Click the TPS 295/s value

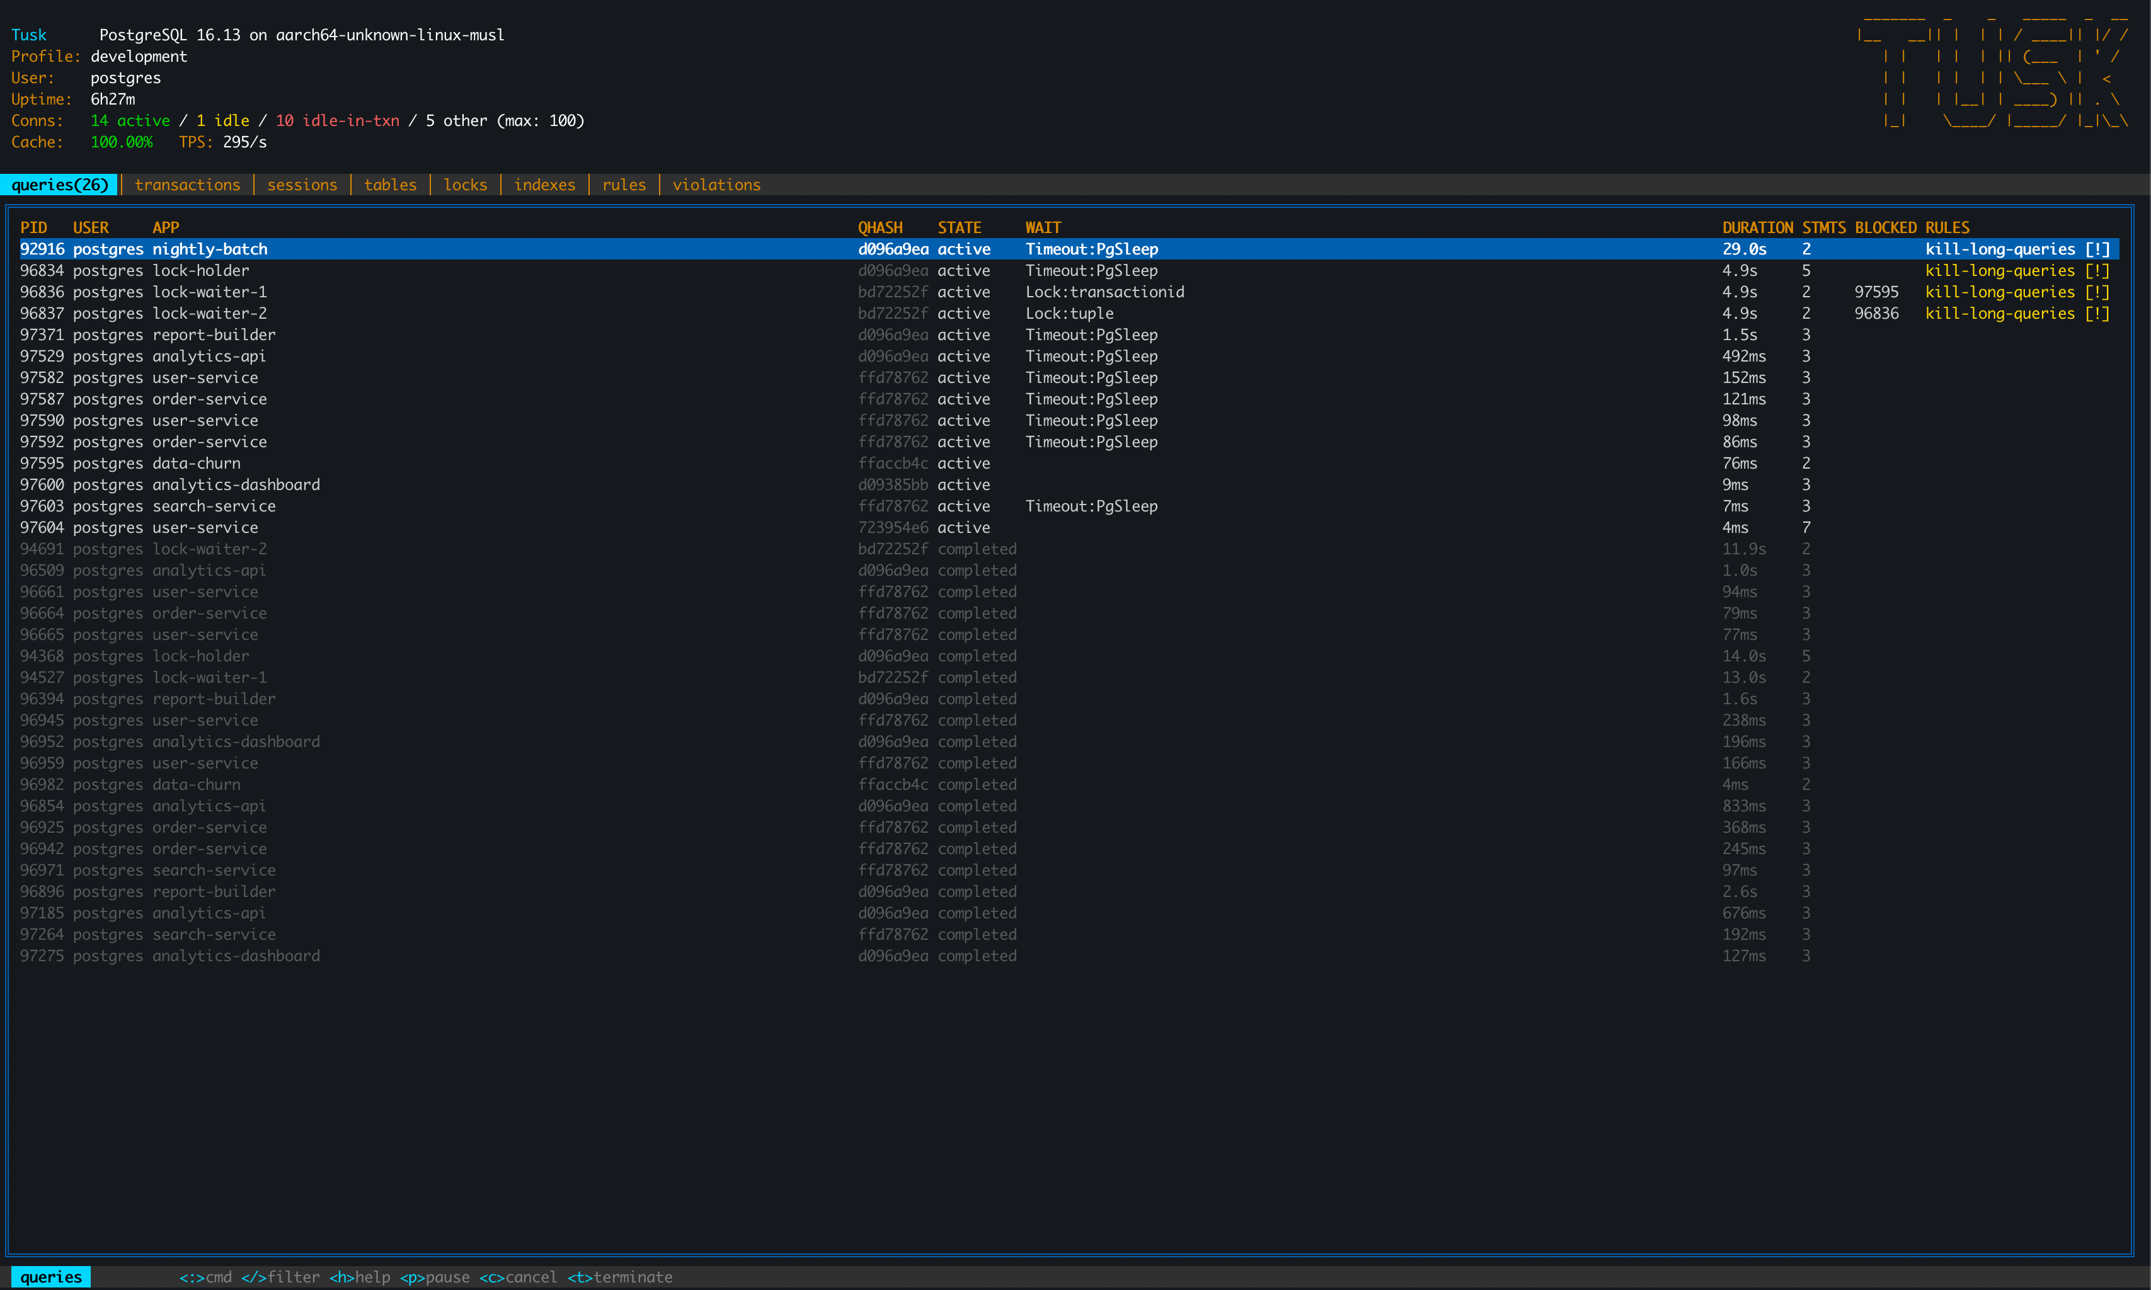[244, 142]
